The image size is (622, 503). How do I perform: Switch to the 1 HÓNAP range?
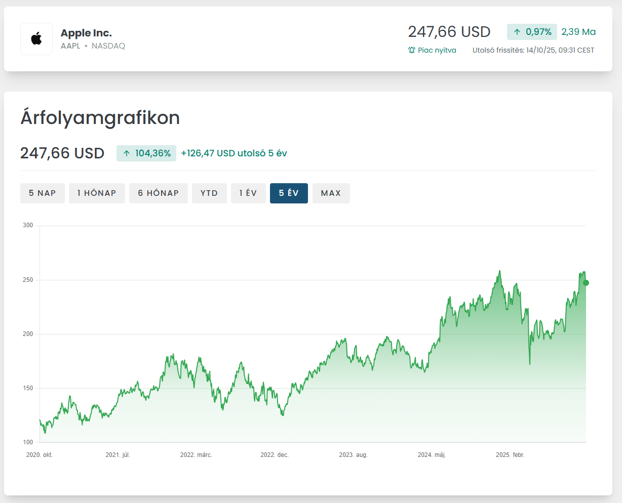97,193
